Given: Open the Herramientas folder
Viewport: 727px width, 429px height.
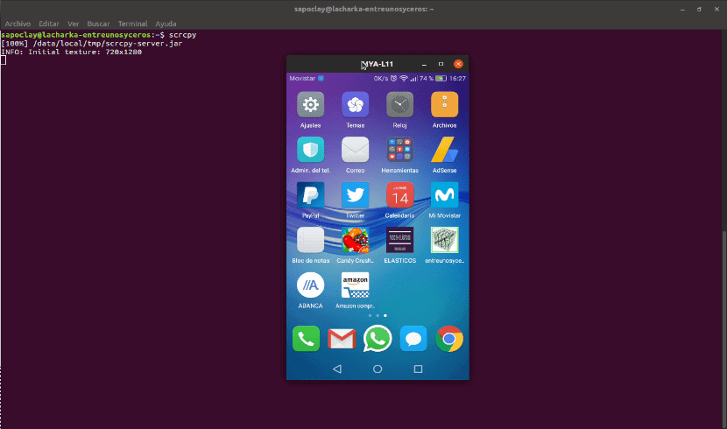Looking at the screenshot, I should 399,150.
